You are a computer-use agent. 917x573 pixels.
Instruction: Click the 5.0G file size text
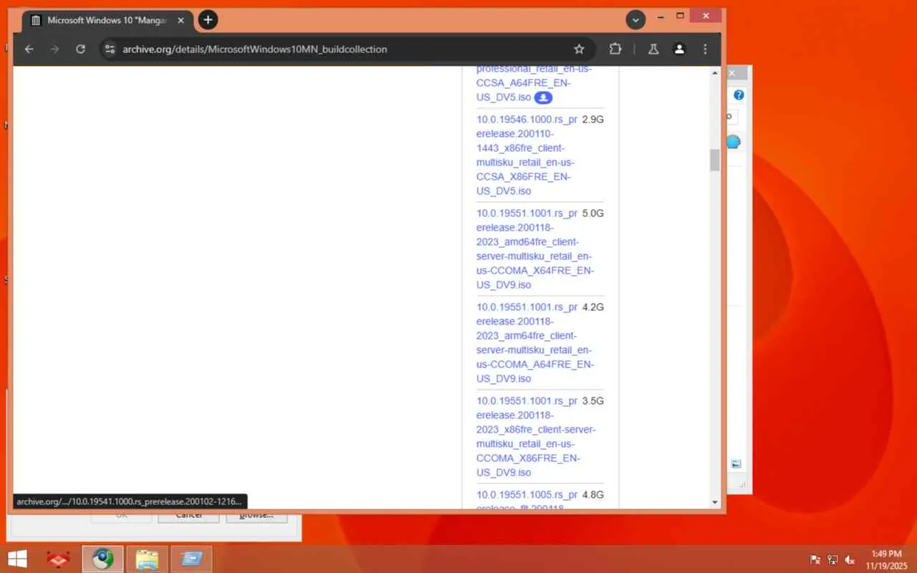click(593, 213)
